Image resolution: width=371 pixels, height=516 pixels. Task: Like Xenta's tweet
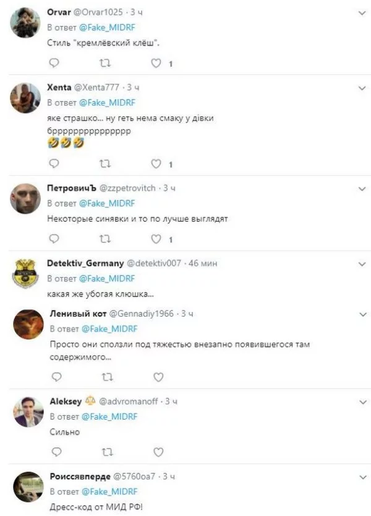pyautogui.click(x=156, y=164)
